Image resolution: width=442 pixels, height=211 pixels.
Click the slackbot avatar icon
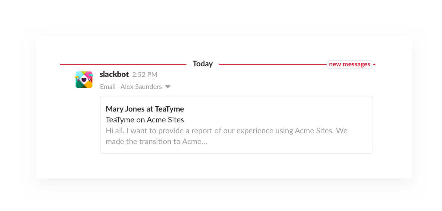pyautogui.click(x=84, y=80)
